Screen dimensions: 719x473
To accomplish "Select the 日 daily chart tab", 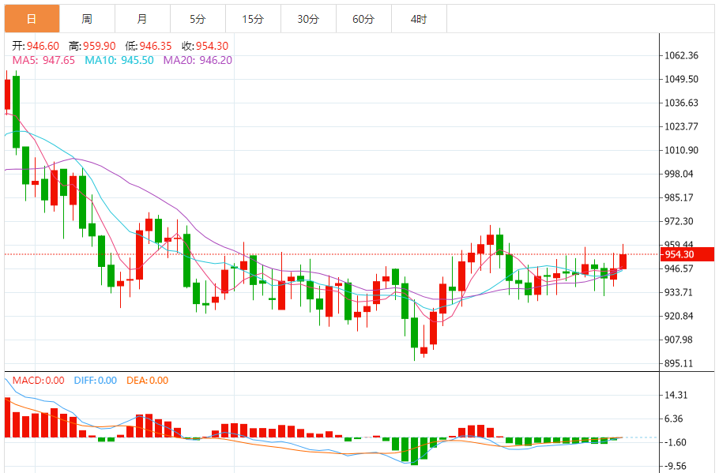I will 32,19.
